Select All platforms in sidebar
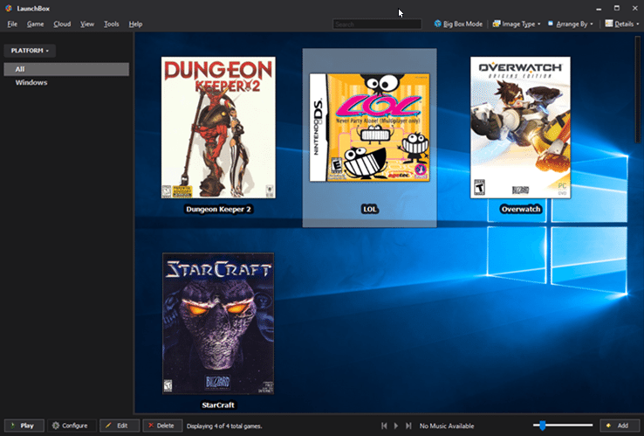Screen dimensions: 644x436 [19, 69]
